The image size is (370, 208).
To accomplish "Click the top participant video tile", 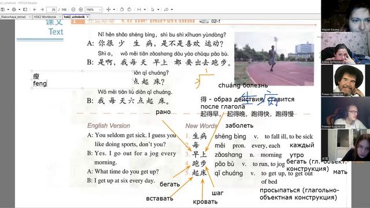I will (346, 16).
